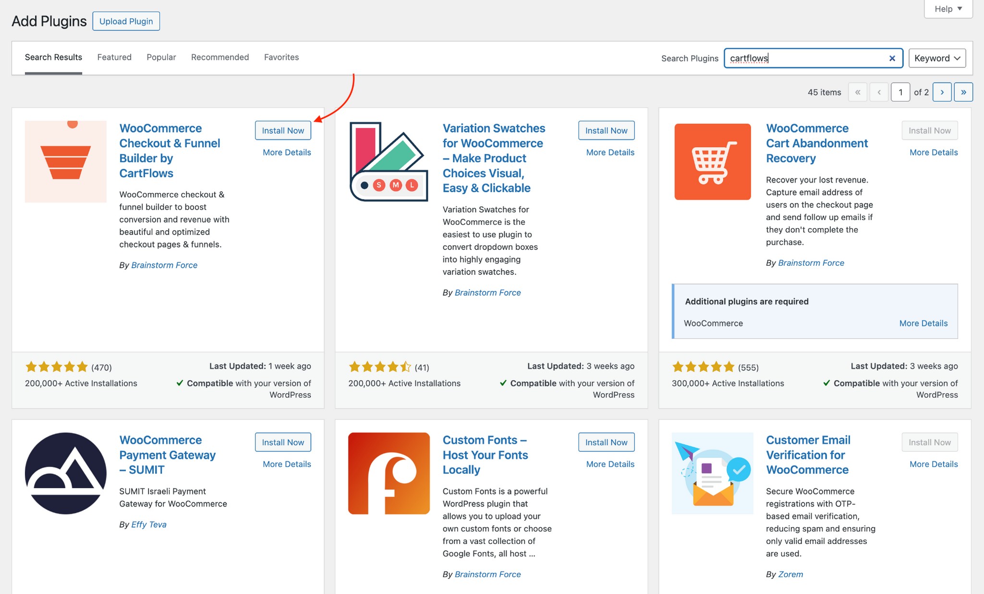Viewport: 984px width, 594px height.
Task: Expand the Help panel
Action: tap(948, 9)
